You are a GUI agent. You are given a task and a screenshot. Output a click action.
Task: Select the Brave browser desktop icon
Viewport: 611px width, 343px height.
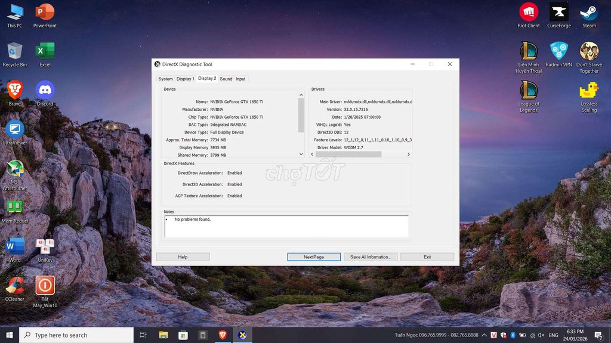click(15, 94)
